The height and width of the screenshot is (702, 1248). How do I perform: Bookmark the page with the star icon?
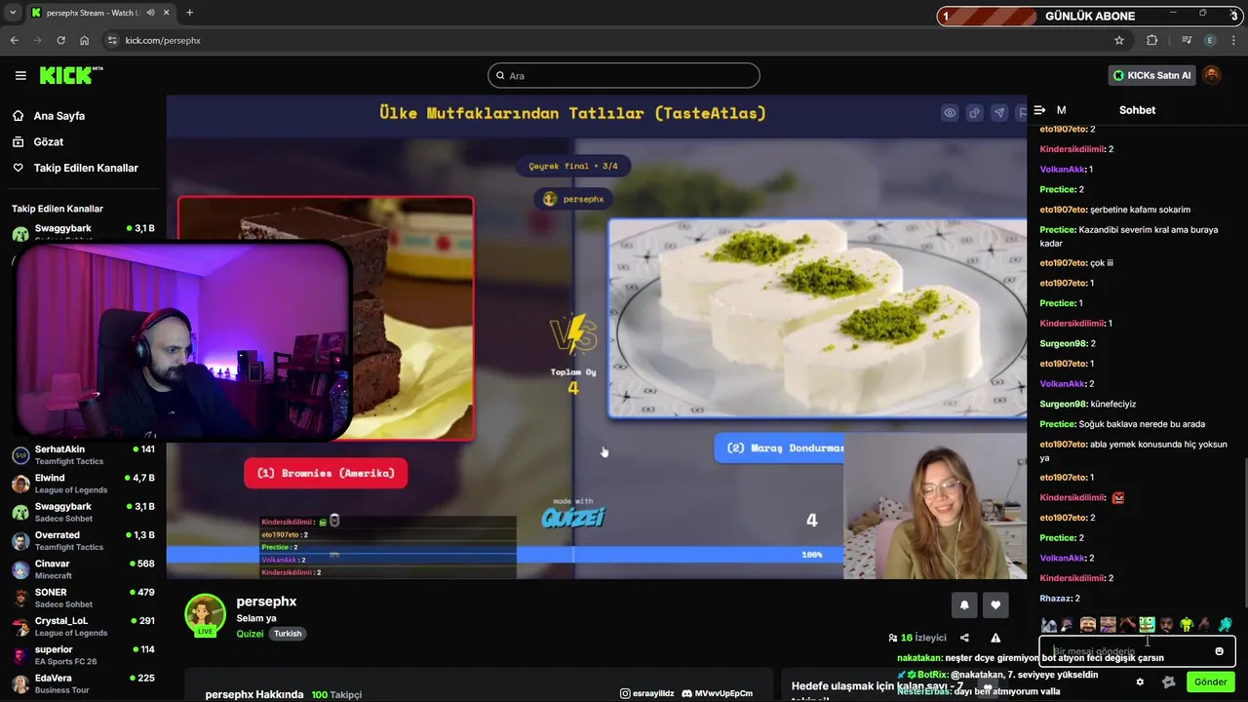tap(1119, 40)
